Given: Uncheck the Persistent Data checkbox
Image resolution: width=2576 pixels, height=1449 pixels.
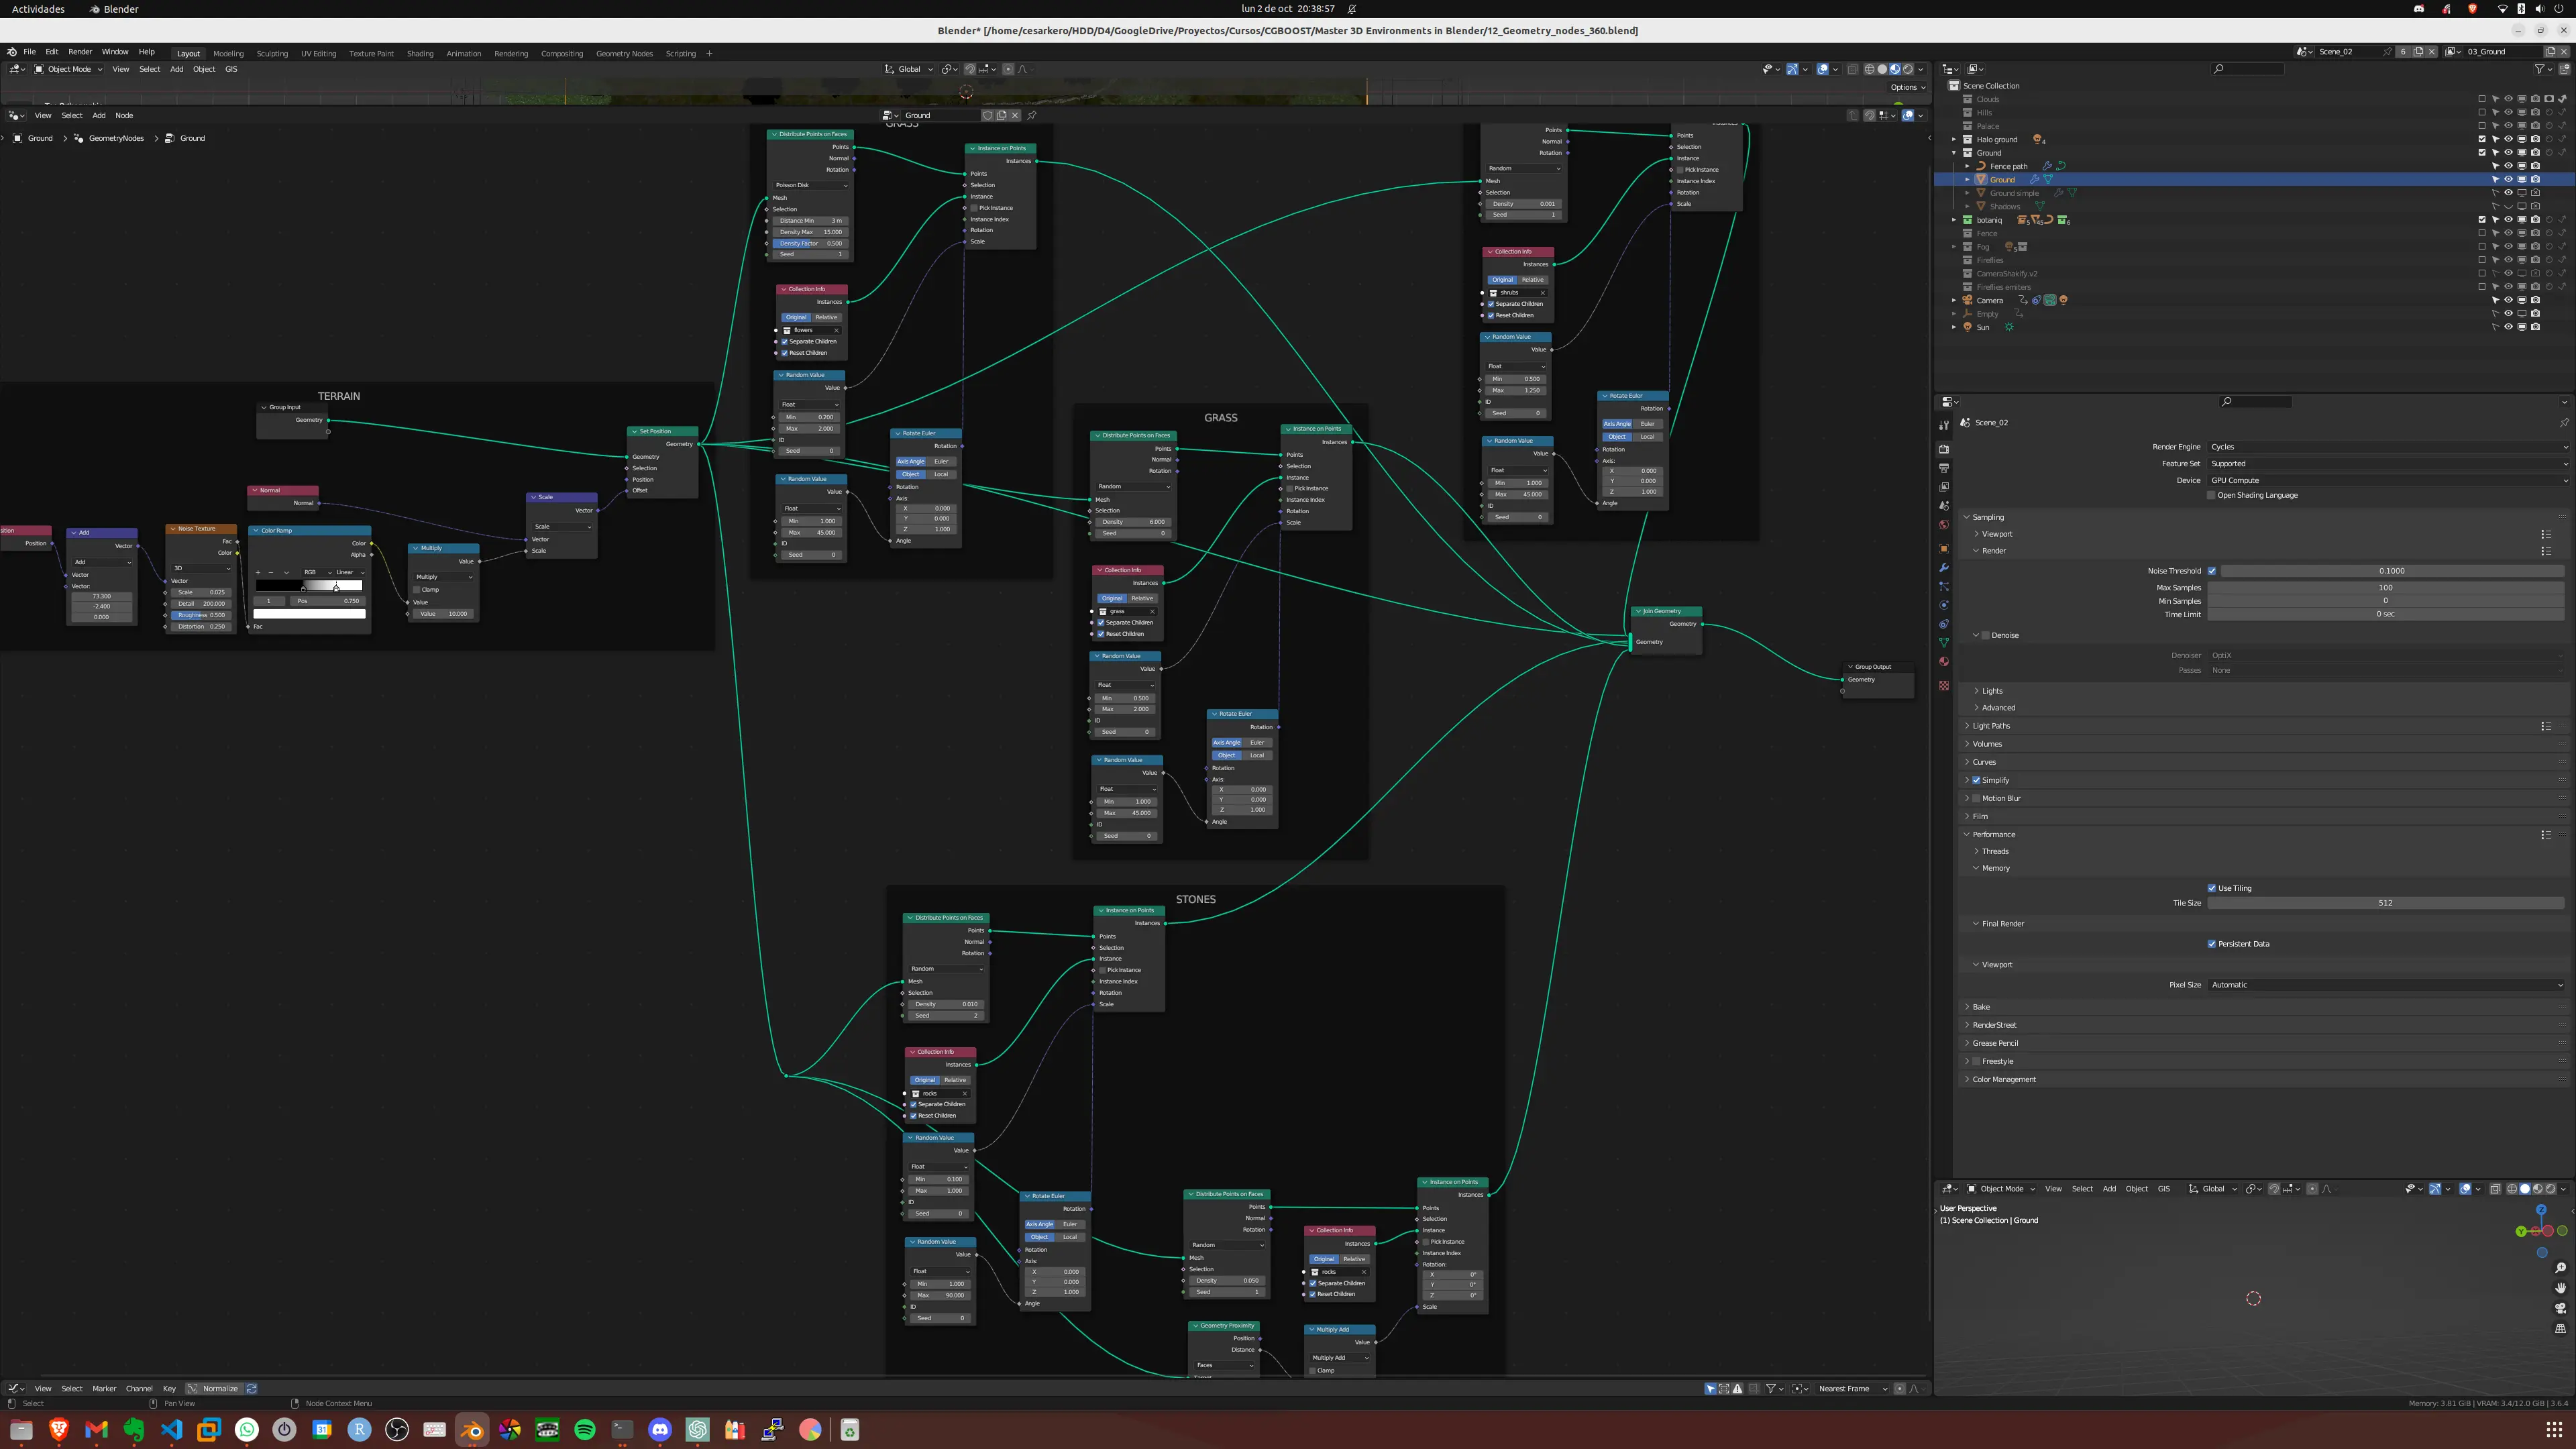Looking at the screenshot, I should (2212, 944).
